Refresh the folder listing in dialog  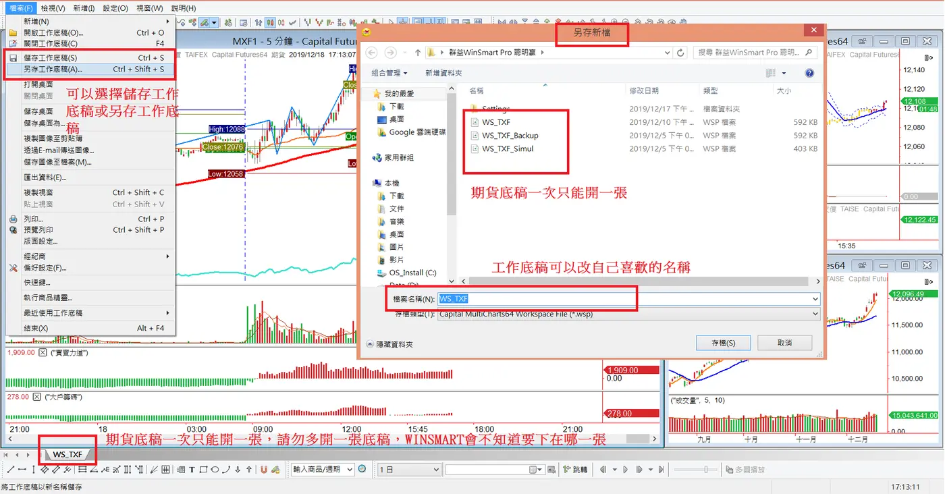click(680, 53)
